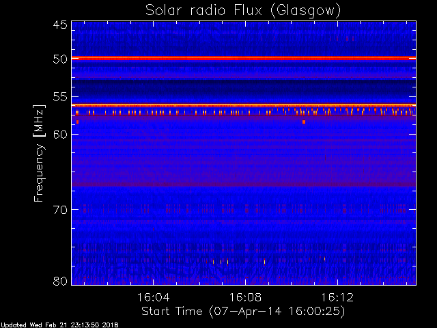This screenshot has width=437, height=328.
Task: Click the 'Frequency [MHz]' vertical axis title
Action: [39, 153]
